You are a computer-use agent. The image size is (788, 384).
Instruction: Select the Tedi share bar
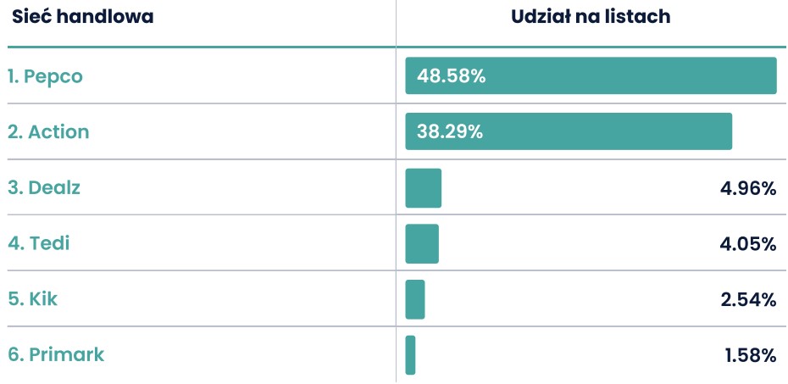pos(422,244)
